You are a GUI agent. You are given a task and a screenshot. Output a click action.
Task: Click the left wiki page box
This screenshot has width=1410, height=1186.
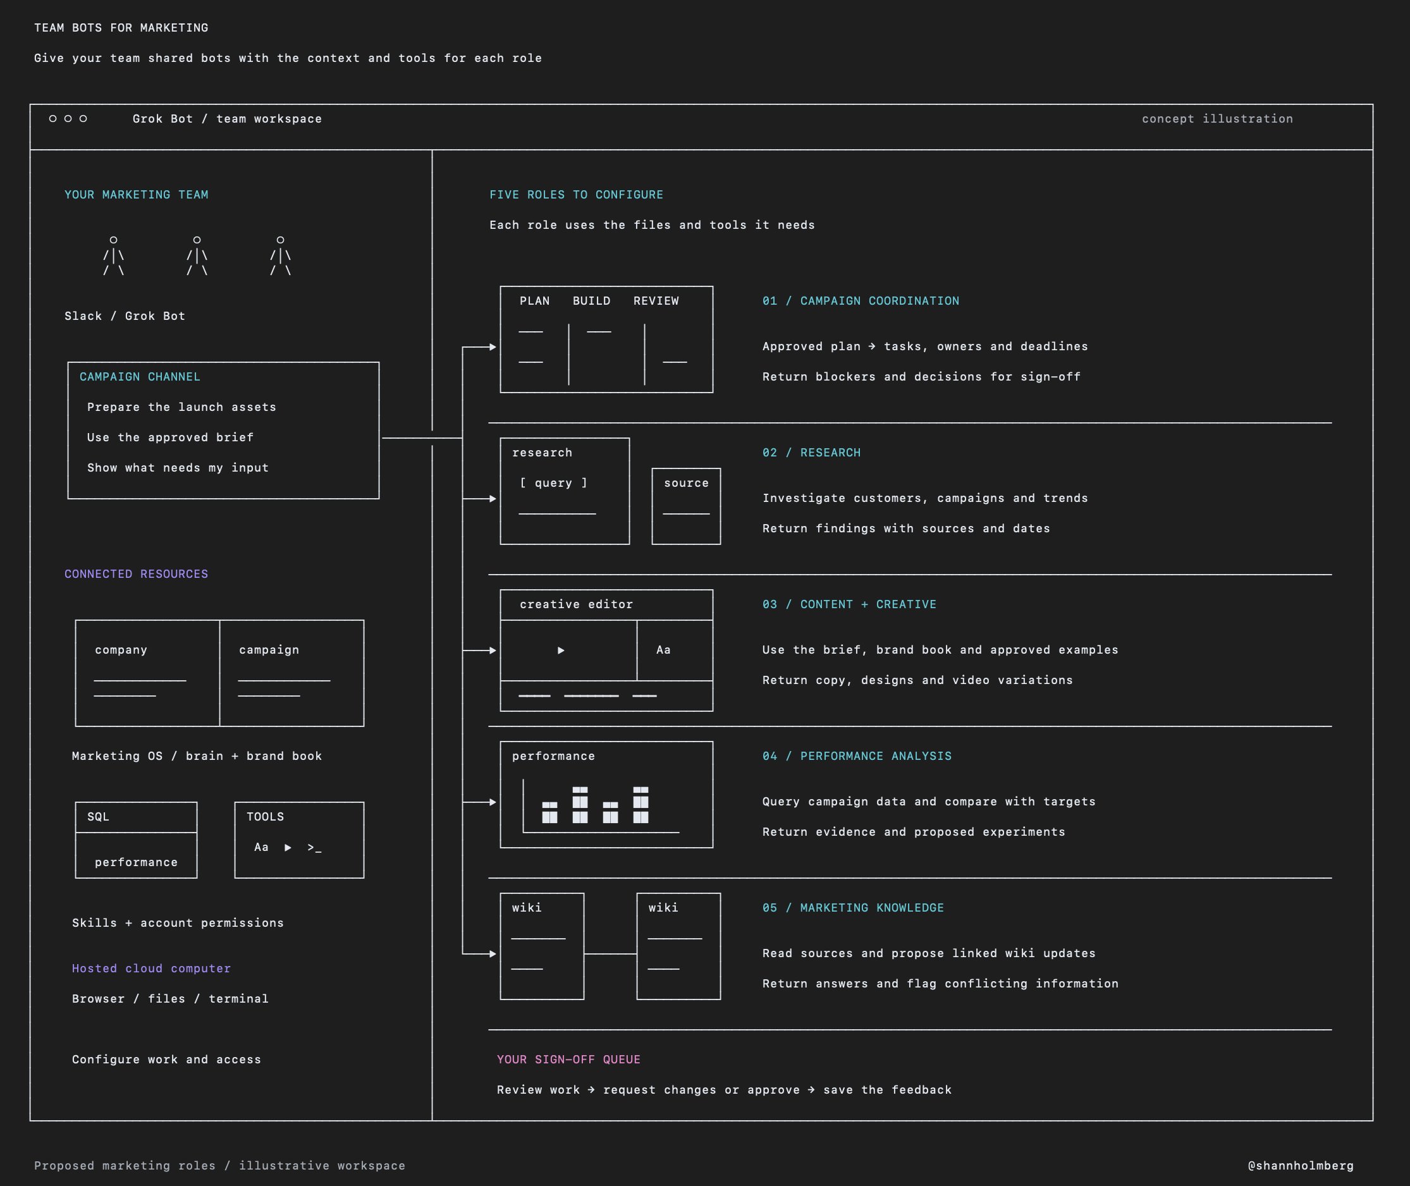[x=542, y=946]
